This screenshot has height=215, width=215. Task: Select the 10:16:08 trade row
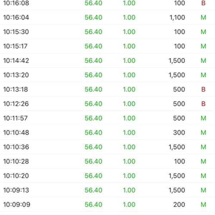tap(107, 3)
